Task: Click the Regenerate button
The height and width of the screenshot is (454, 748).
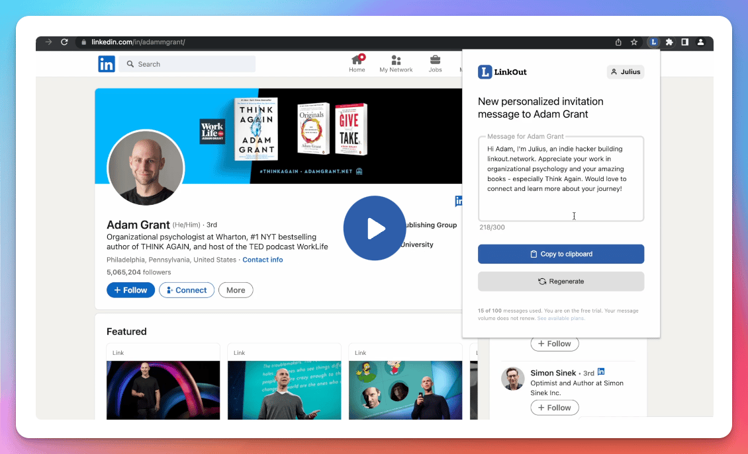Action: coord(561,282)
